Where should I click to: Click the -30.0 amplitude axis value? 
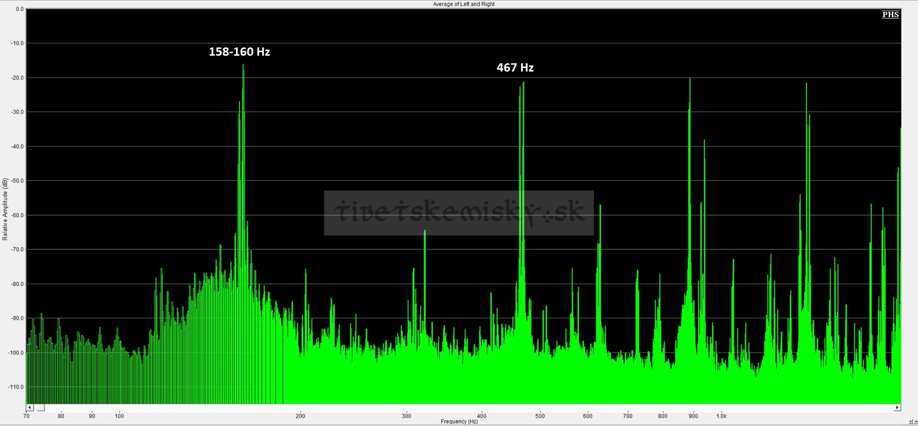pos(17,112)
